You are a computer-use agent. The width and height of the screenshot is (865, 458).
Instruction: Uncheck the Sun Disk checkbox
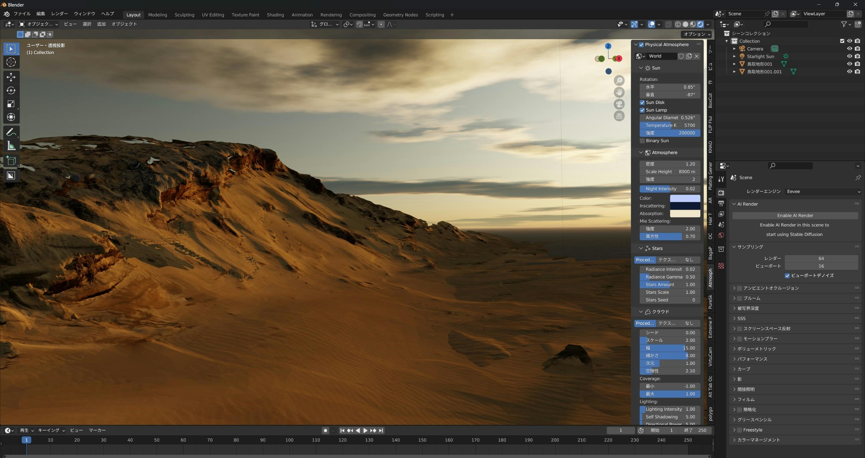point(642,103)
